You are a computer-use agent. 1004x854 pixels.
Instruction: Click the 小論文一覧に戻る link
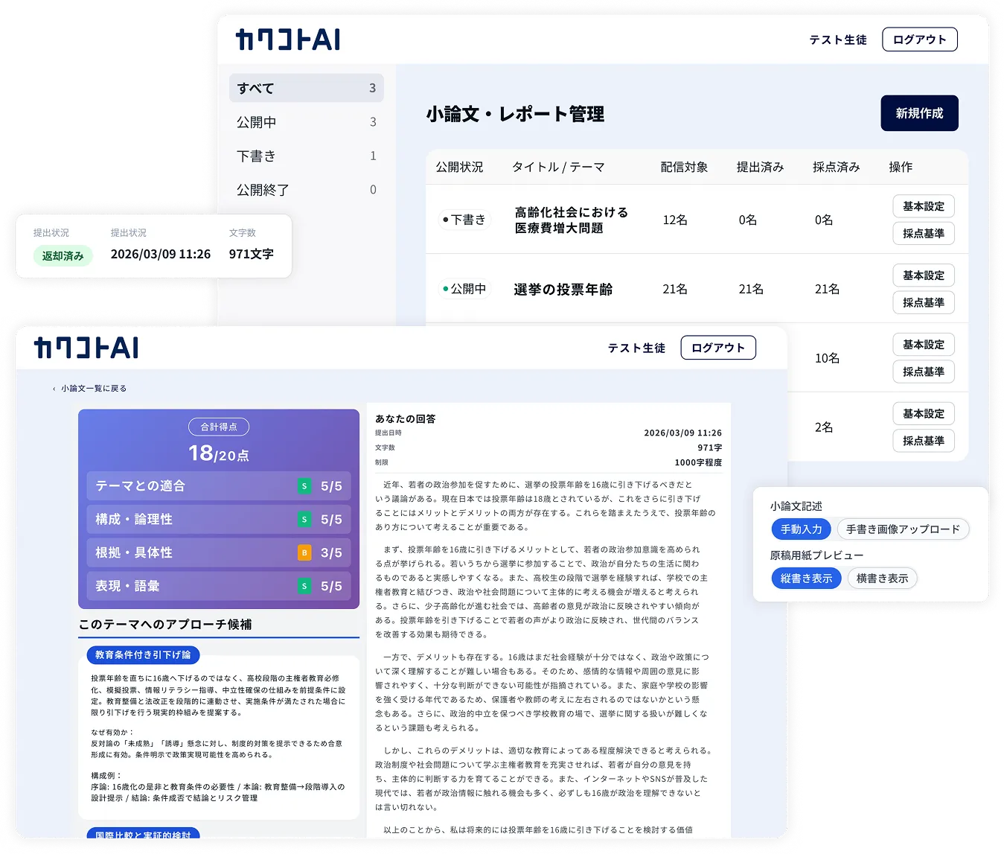coord(94,389)
